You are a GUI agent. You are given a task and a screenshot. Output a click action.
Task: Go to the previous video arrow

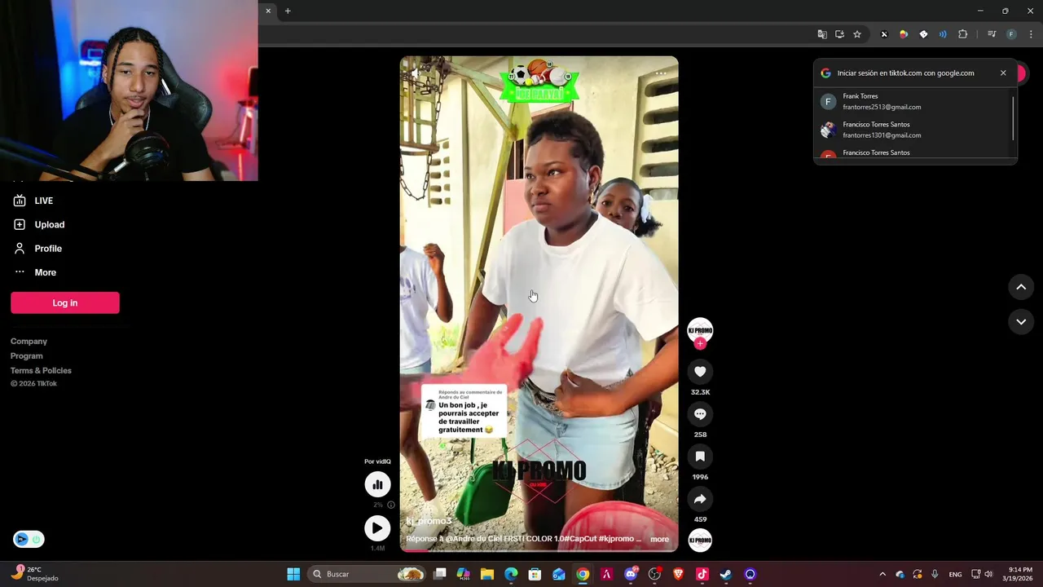1021,287
